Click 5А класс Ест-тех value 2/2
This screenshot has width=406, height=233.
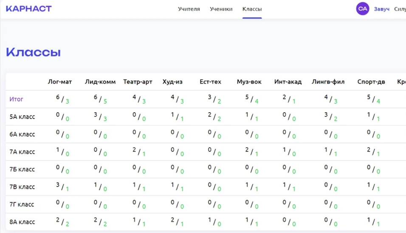214,117
